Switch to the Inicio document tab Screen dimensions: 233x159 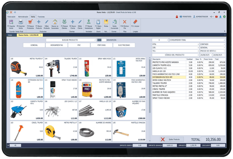[10, 35]
